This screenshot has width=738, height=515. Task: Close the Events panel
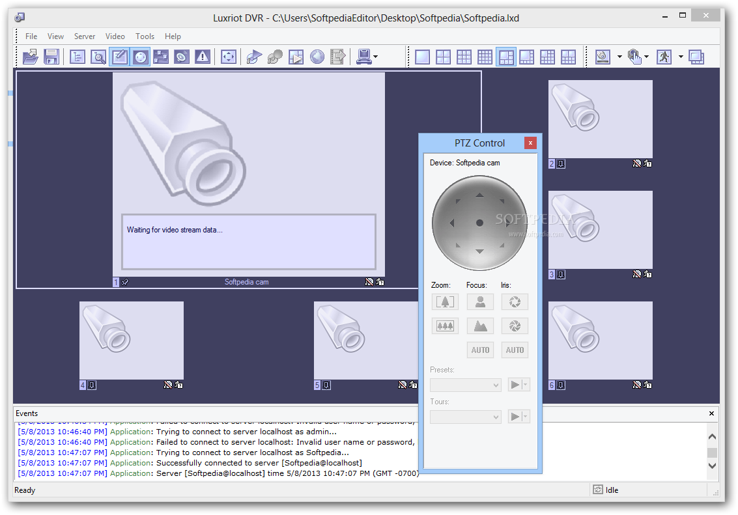coord(711,413)
